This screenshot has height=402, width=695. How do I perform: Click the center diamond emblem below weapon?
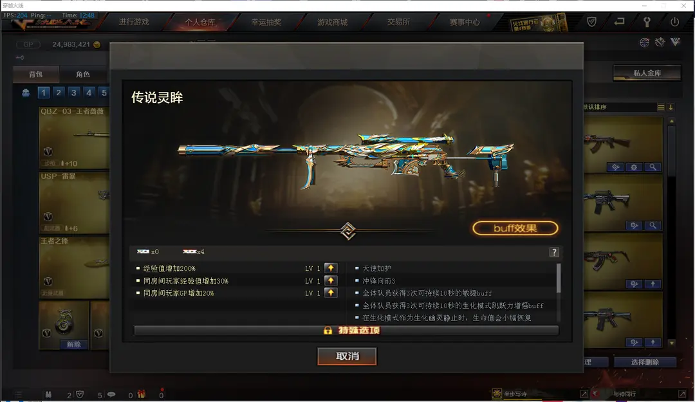[x=348, y=231]
